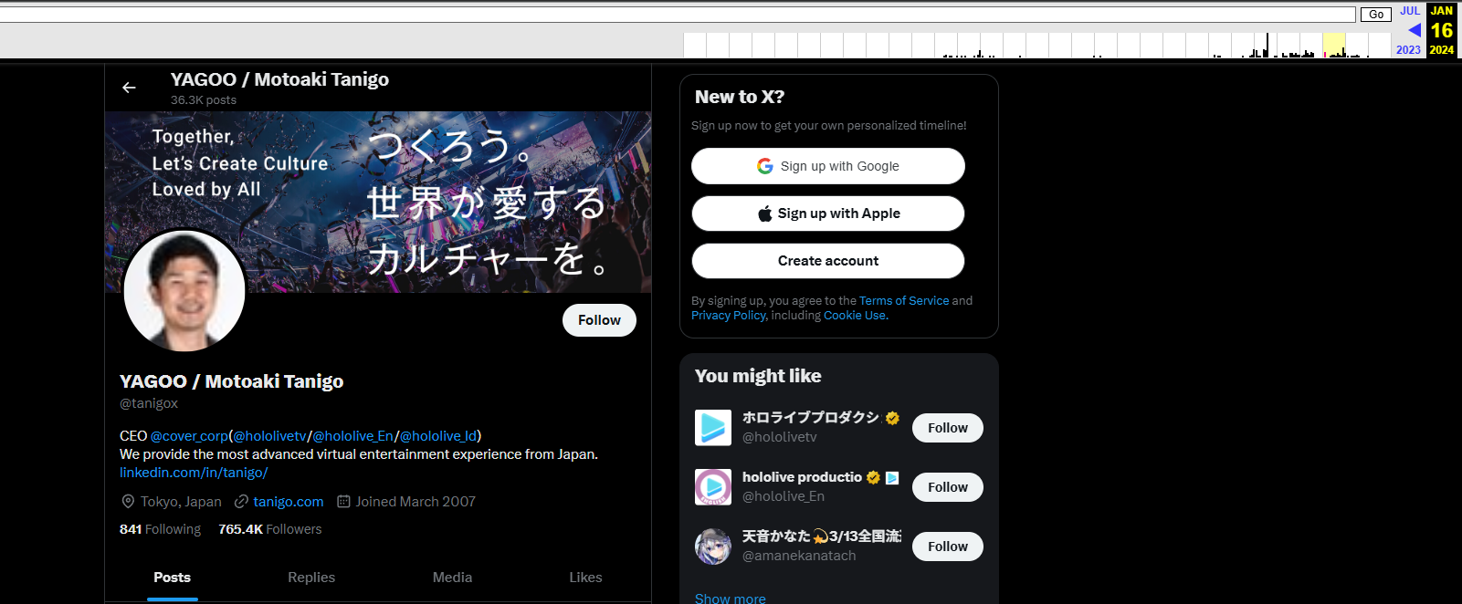The height and width of the screenshot is (604, 1462).
Task: Open the @hololive_En avatar in suggestions
Action: pyautogui.click(x=713, y=487)
